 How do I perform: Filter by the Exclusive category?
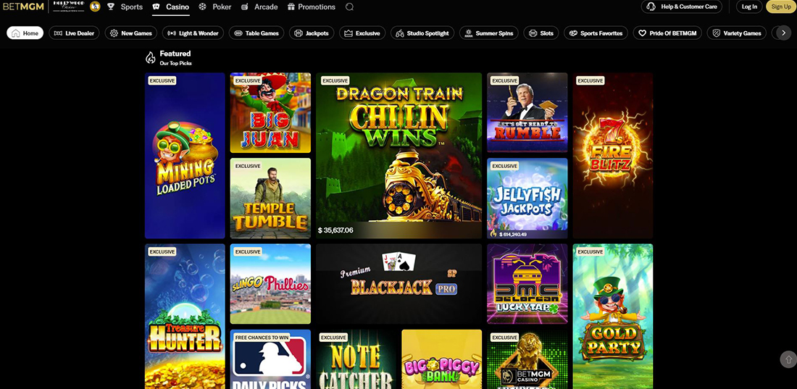(362, 33)
